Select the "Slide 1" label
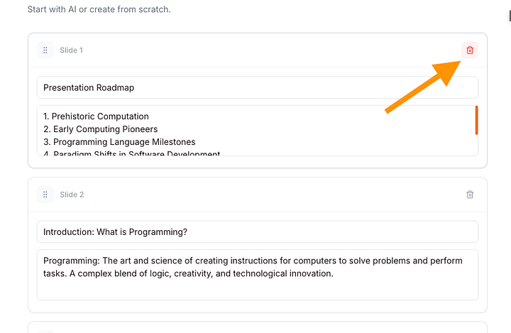The width and height of the screenshot is (511, 333). [x=72, y=50]
